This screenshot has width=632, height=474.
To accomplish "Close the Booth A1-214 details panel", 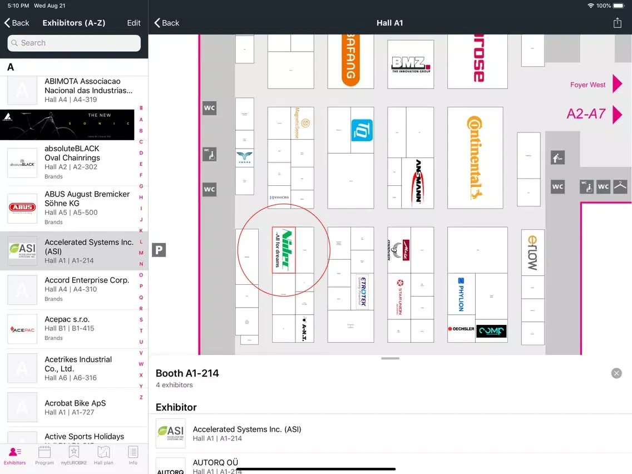I will (616, 373).
